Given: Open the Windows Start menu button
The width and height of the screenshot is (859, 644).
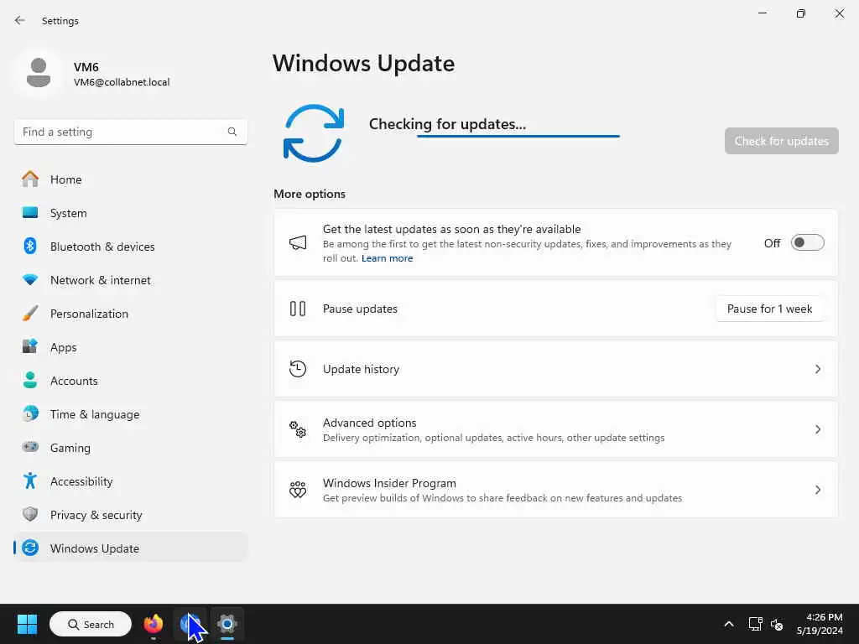Looking at the screenshot, I should point(27,624).
